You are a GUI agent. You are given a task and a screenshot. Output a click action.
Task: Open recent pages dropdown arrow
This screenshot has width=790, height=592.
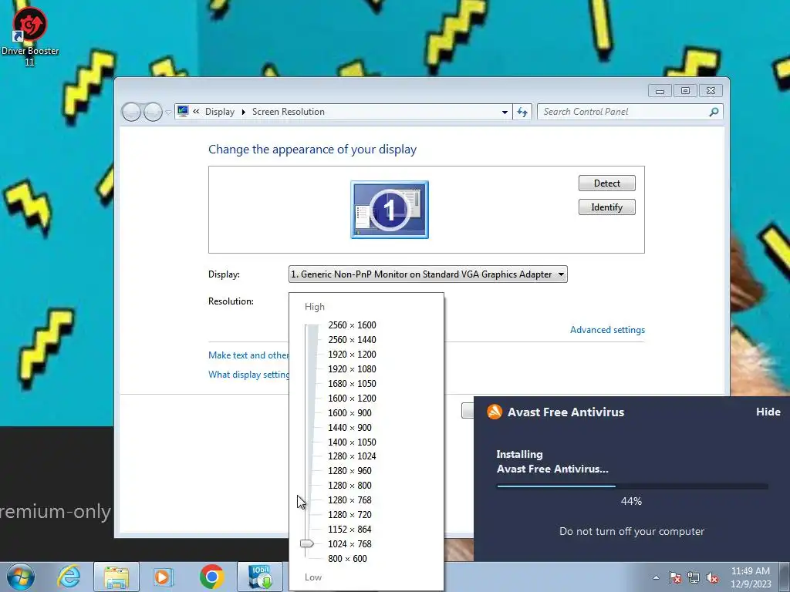tap(168, 113)
